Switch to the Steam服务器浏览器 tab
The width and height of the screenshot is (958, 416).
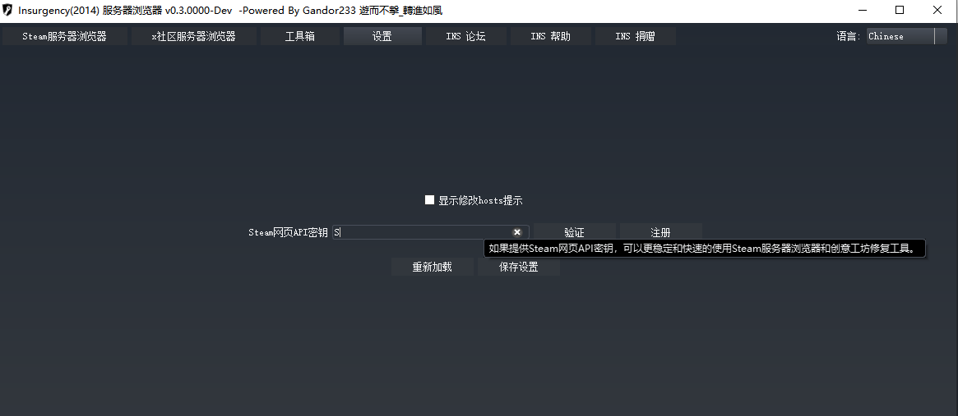[x=65, y=36]
